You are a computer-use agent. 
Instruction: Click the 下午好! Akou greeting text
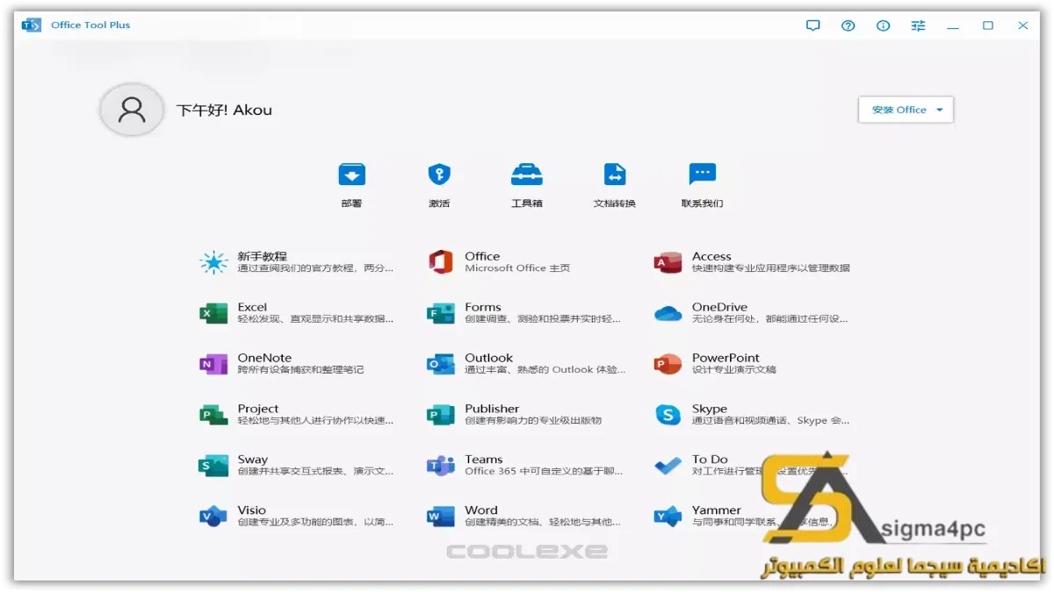(224, 111)
